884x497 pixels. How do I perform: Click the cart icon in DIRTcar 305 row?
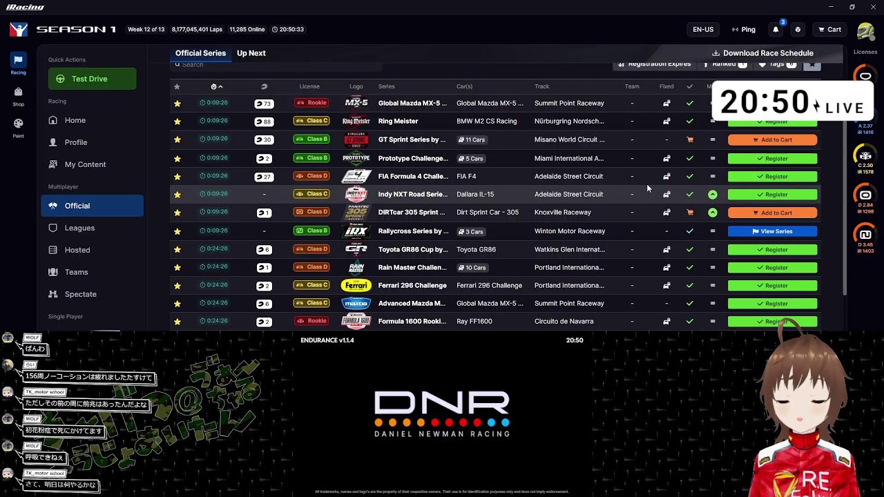[689, 213]
